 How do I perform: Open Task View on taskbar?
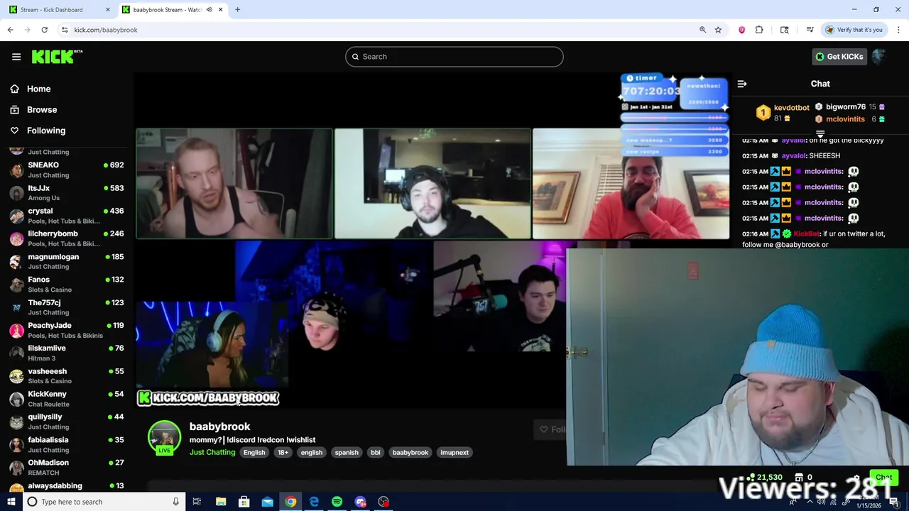pyautogui.click(x=197, y=502)
